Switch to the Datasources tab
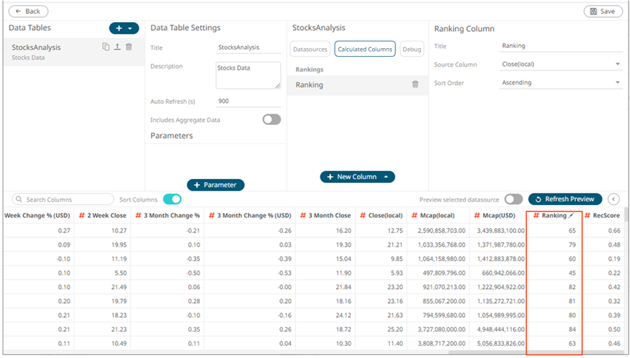 pos(311,49)
